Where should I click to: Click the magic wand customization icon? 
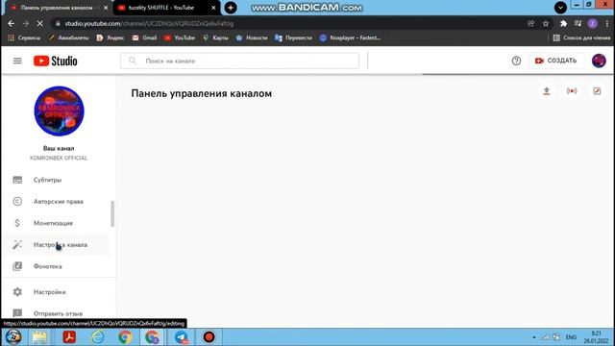click(17, 244)
